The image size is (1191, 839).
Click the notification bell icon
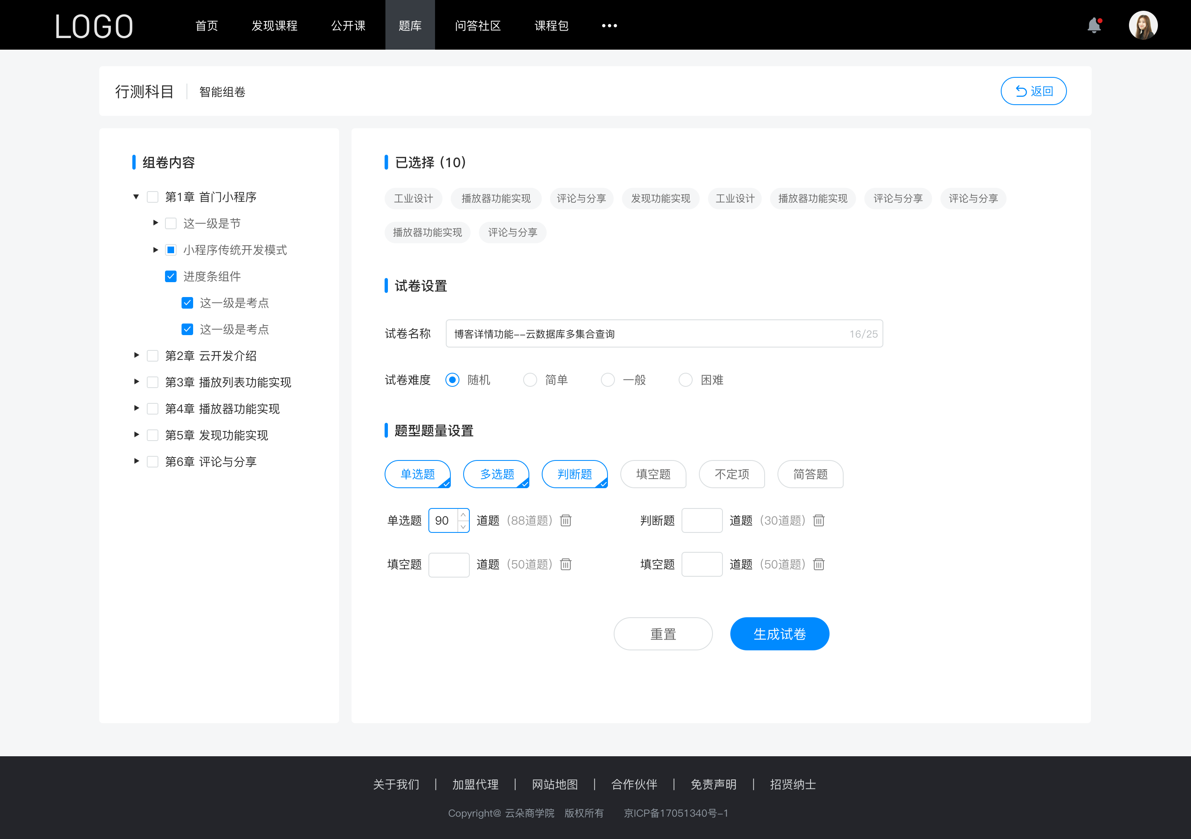[1096, 24]
